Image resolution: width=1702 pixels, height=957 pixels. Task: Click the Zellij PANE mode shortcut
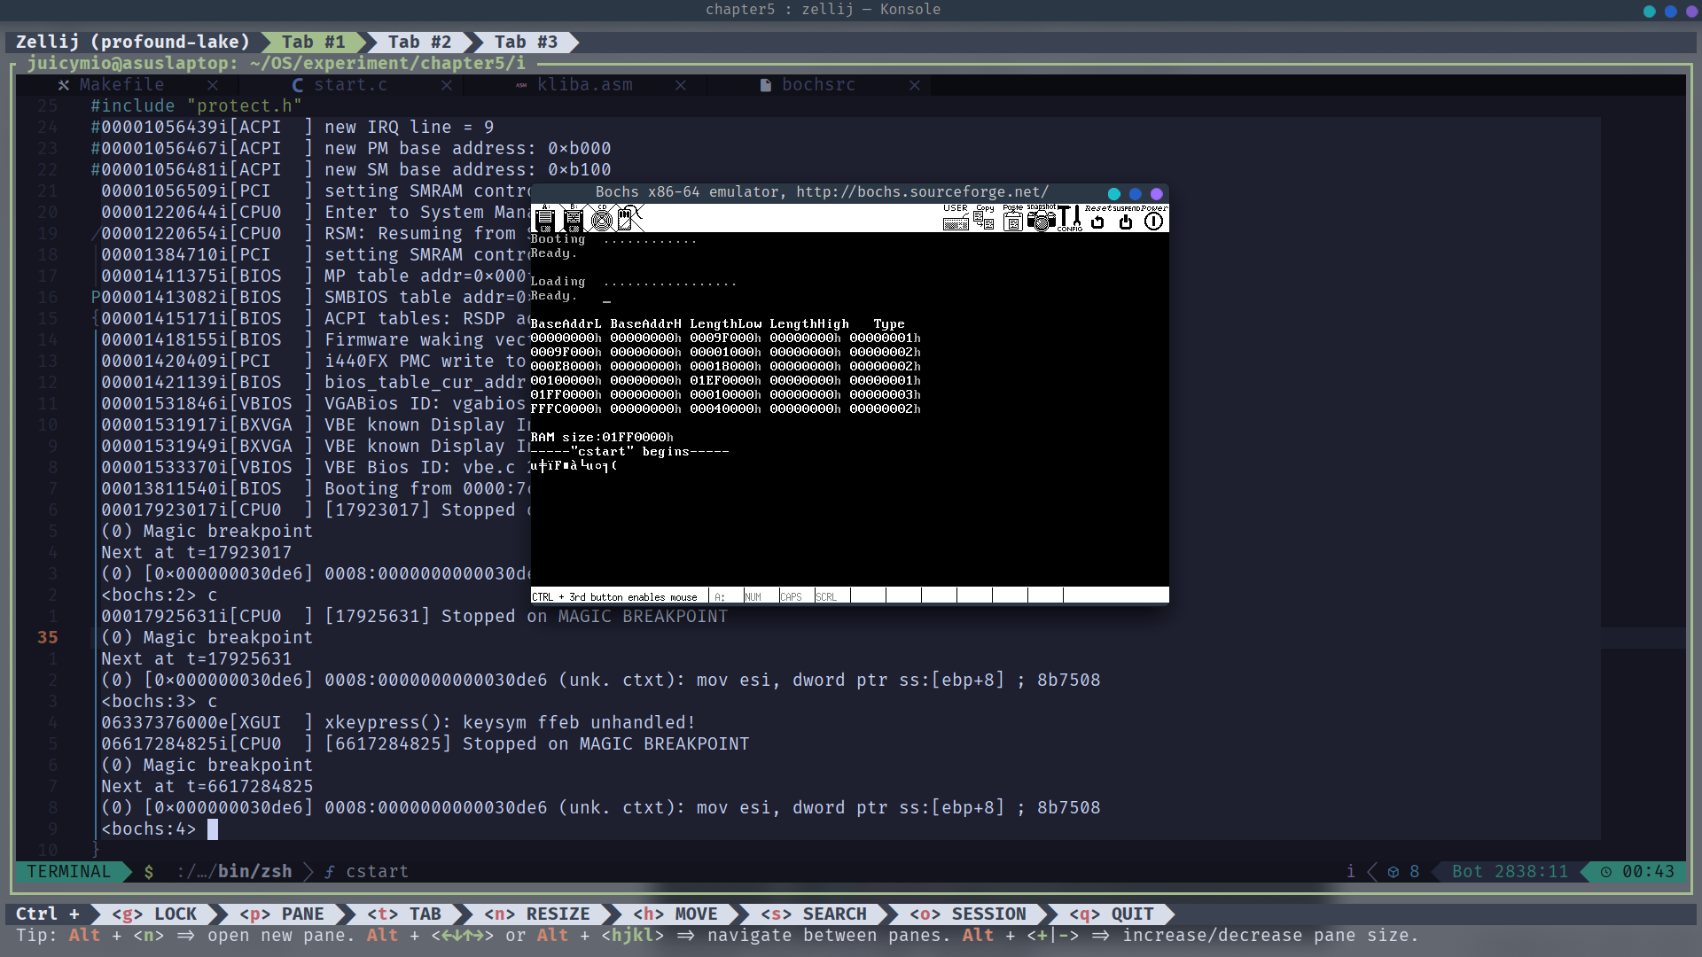point(282,914)
